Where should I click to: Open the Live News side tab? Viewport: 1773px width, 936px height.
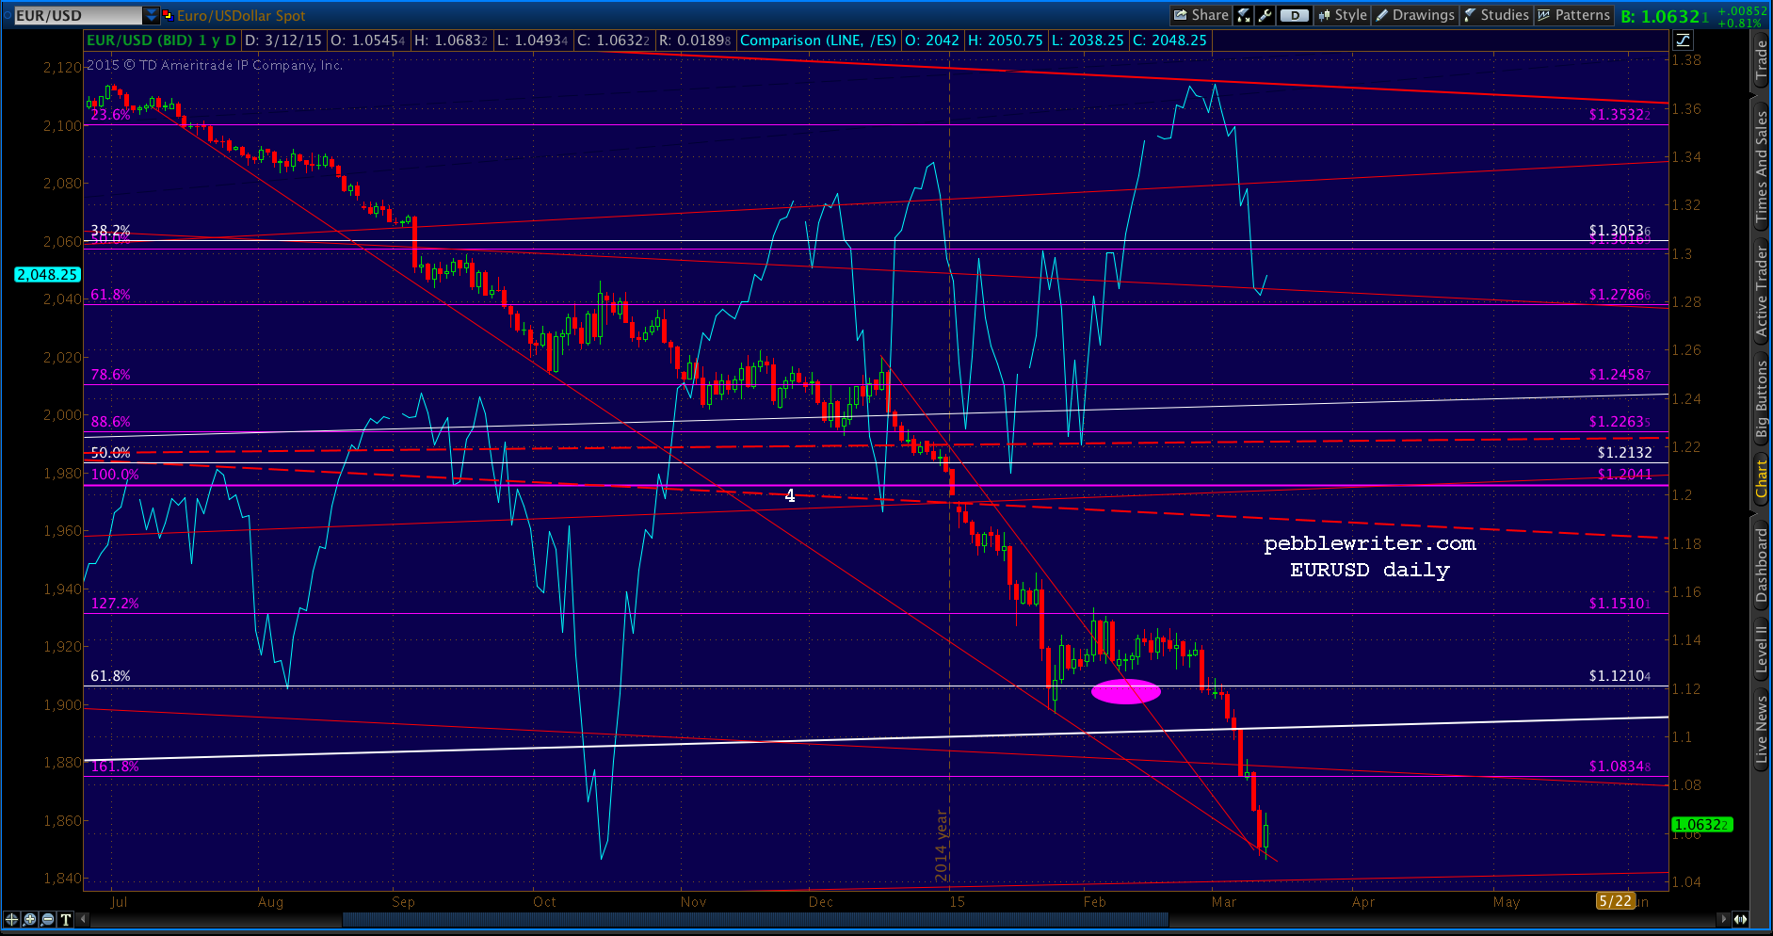click(1761, 728)
